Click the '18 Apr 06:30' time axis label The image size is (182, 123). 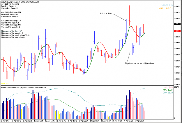tap(128, 121)
